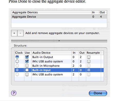Set clock to iMic USB audio system output
Screen dimensions: 118x101
coord(17,61)
